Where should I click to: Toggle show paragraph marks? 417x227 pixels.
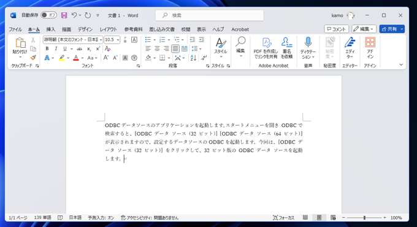tap(204, 58)
